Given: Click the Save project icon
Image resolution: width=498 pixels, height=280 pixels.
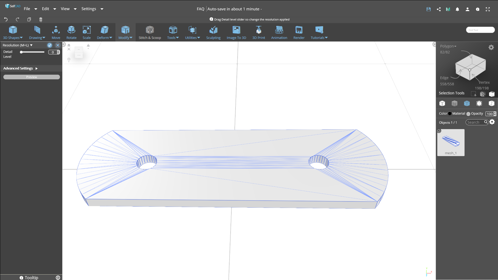Looking at the screenshot, I should [x=428, y=9].
